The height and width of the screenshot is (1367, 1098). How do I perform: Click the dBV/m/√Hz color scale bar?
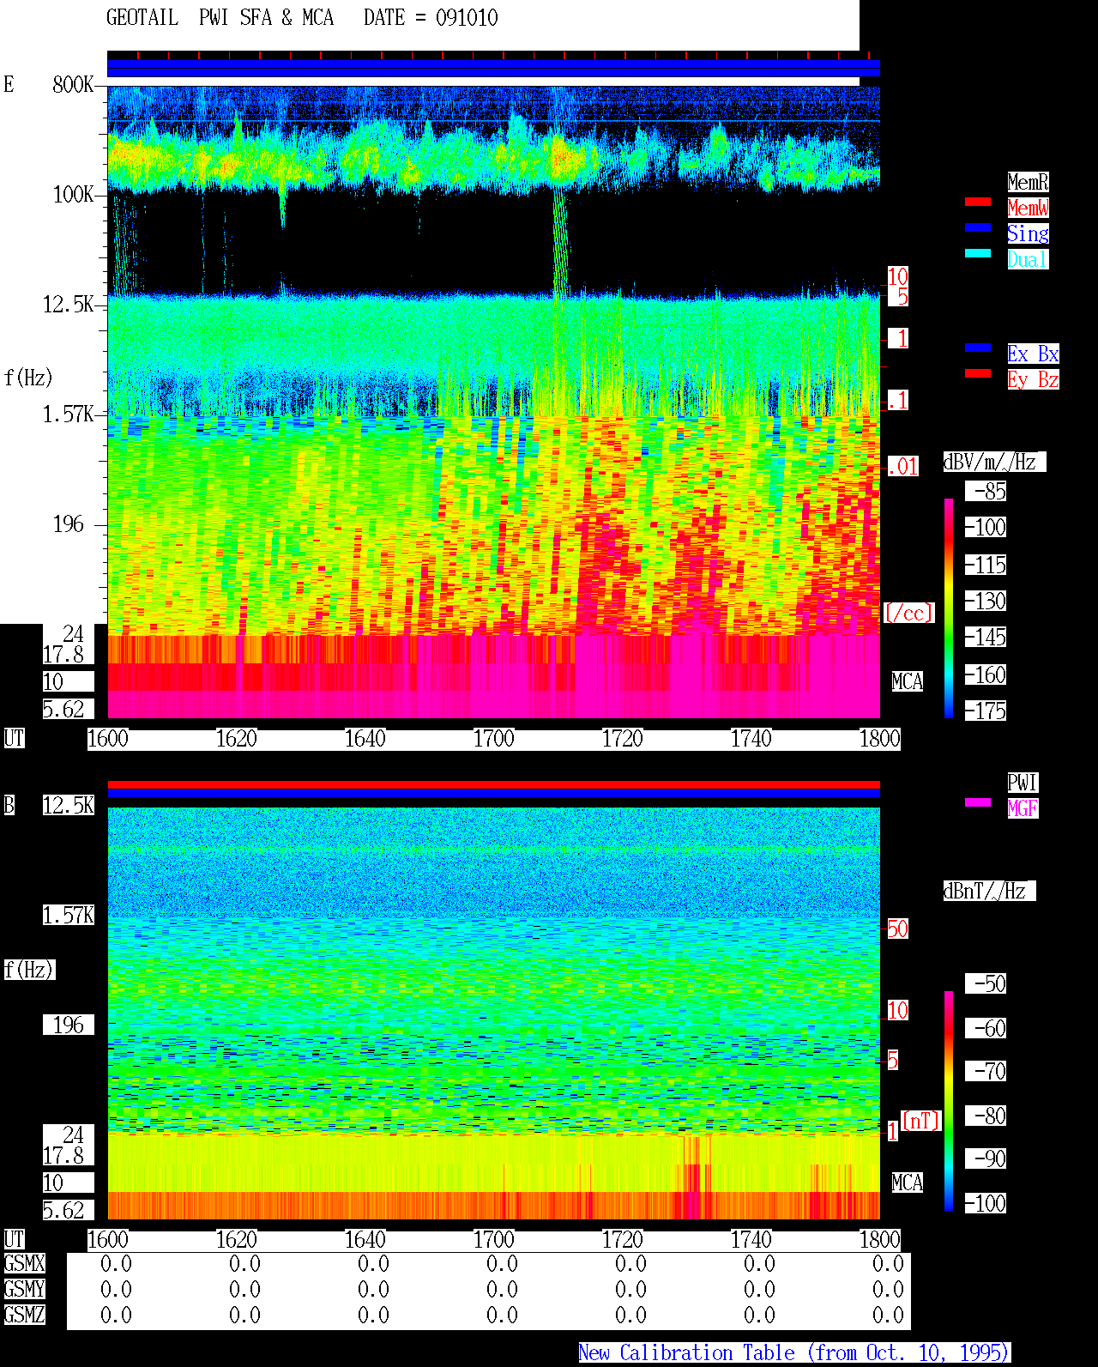pos(949,608)
